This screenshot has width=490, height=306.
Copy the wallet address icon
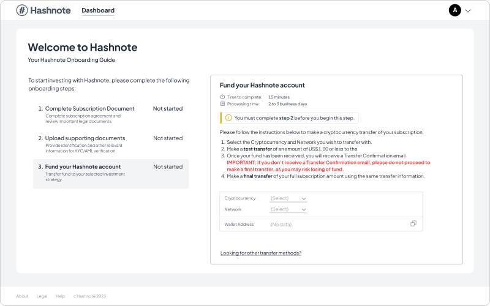(413, 223)
